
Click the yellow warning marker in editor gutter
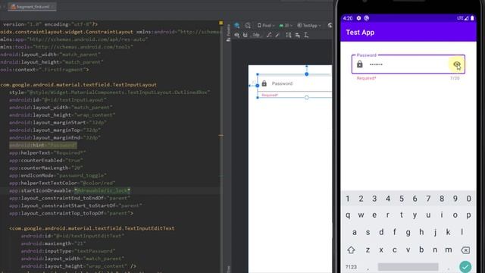tap(221, 23)
